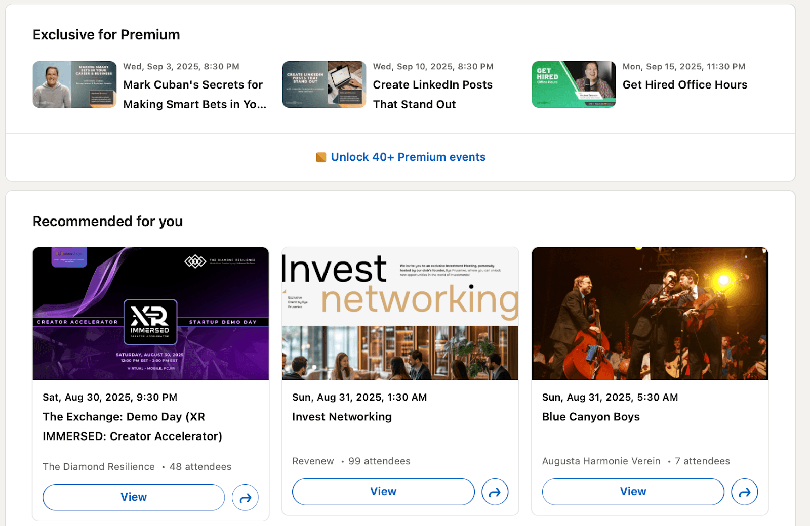Image resolution: width=810 pixels, height=526 pixels.
Task: Open Unlock 40+ Premium events link
Action: point(408,157)
